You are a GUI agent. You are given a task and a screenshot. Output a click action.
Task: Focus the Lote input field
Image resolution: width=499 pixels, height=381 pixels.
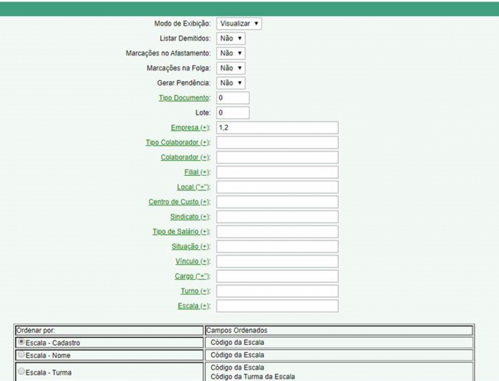coord(233,113)
